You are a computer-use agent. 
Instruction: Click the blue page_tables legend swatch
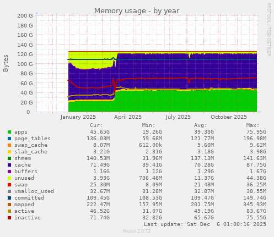[9, 139]
